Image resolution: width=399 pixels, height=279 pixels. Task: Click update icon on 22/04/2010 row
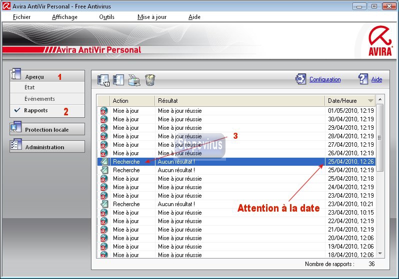pos(104,221)
